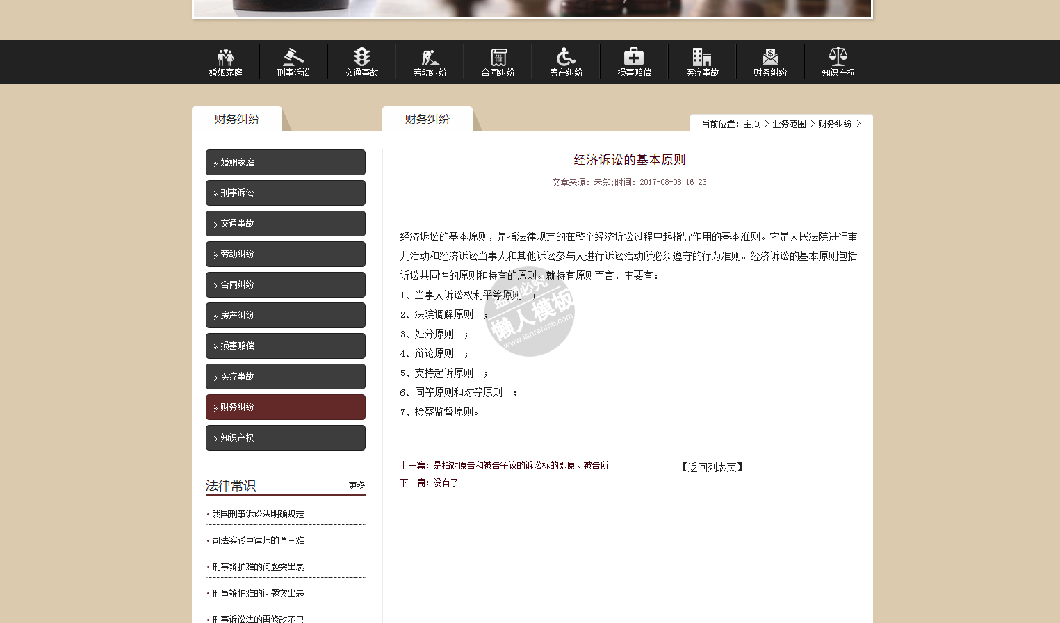Click the 财务纠纷 envelope icon in navbar
This screenshot has height=623, width=1060.
click(770, 57)
